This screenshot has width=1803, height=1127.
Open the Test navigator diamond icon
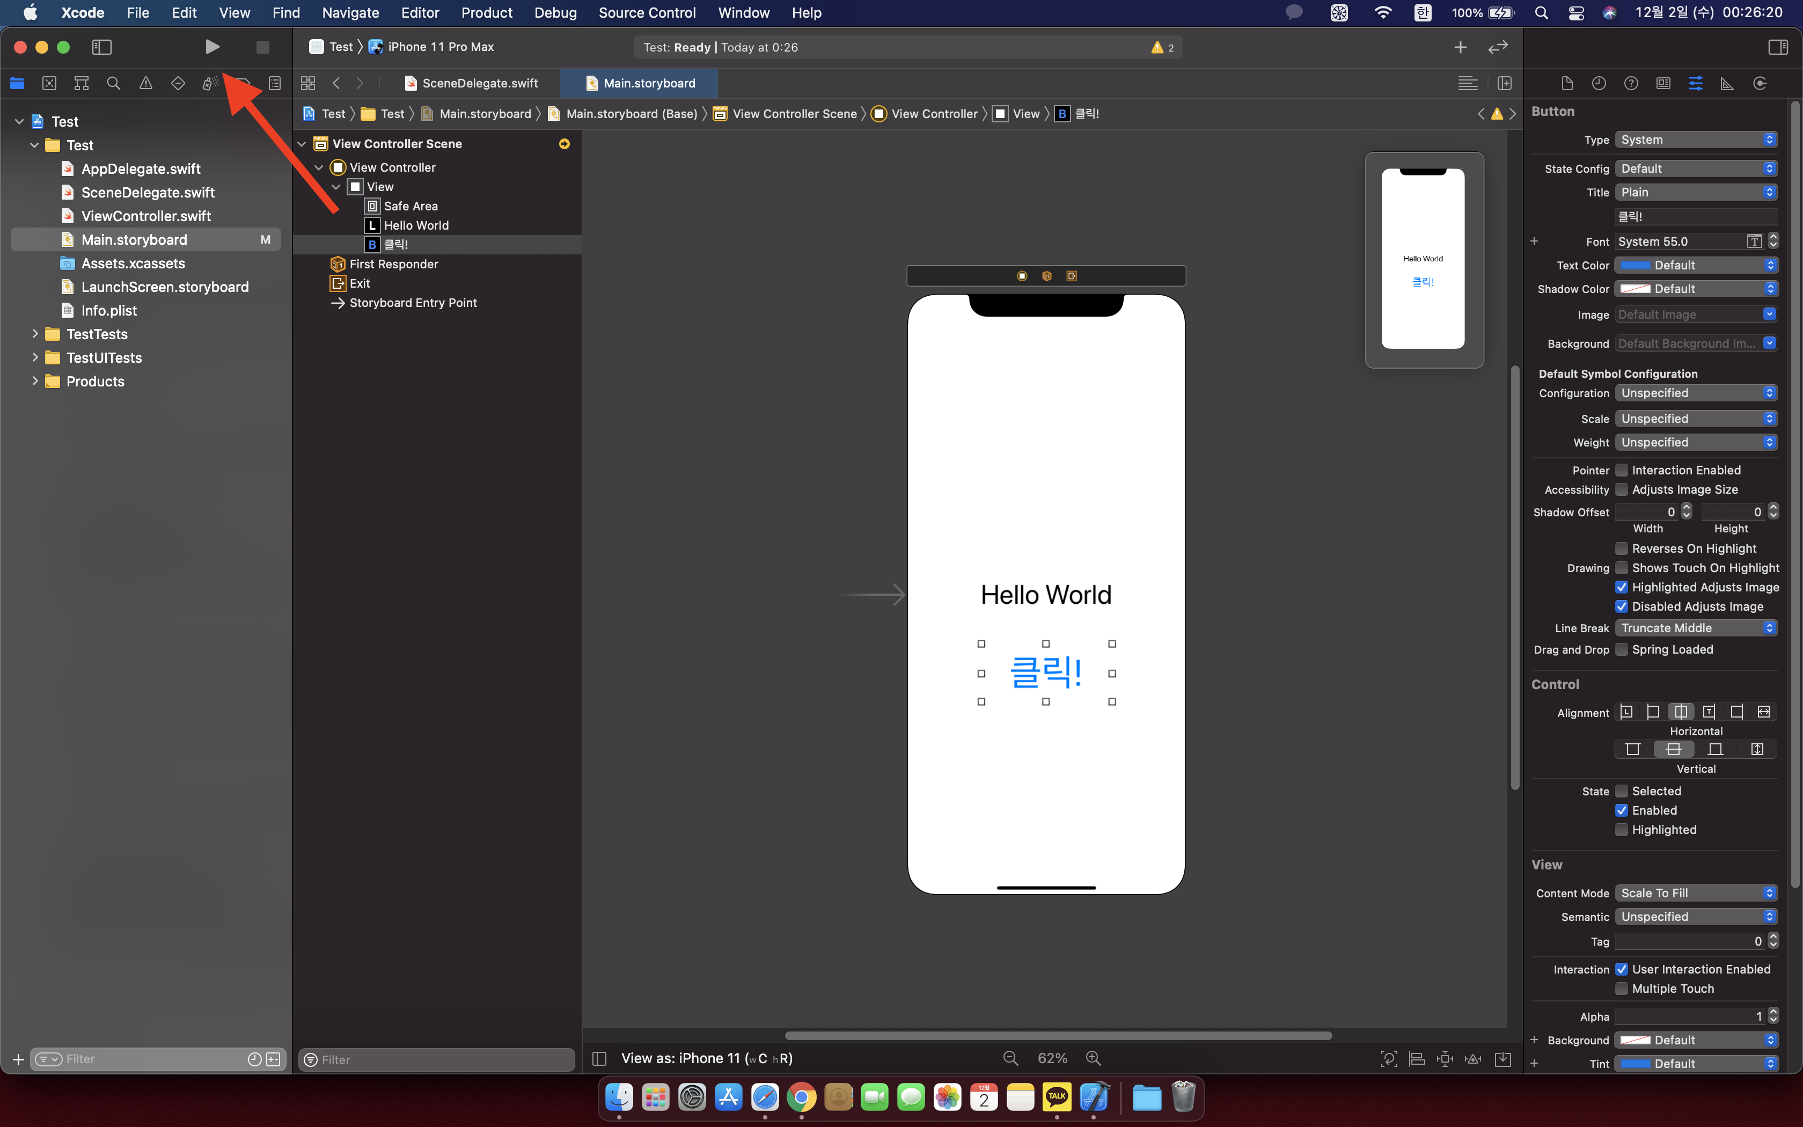(x=178, y=84)
